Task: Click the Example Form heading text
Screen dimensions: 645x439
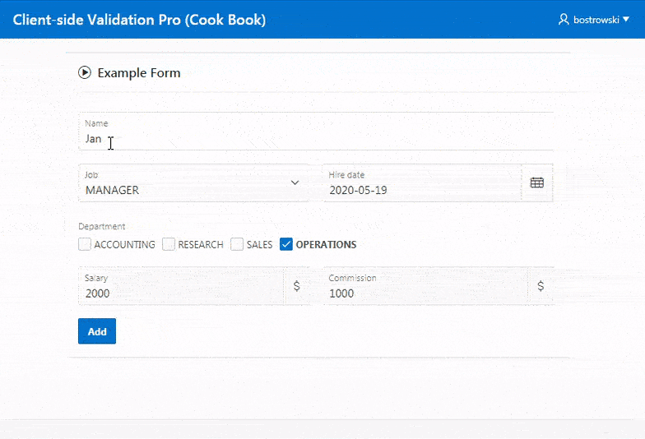Action: tap(139, 72)
